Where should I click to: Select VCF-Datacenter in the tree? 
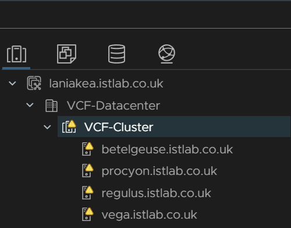113,106
